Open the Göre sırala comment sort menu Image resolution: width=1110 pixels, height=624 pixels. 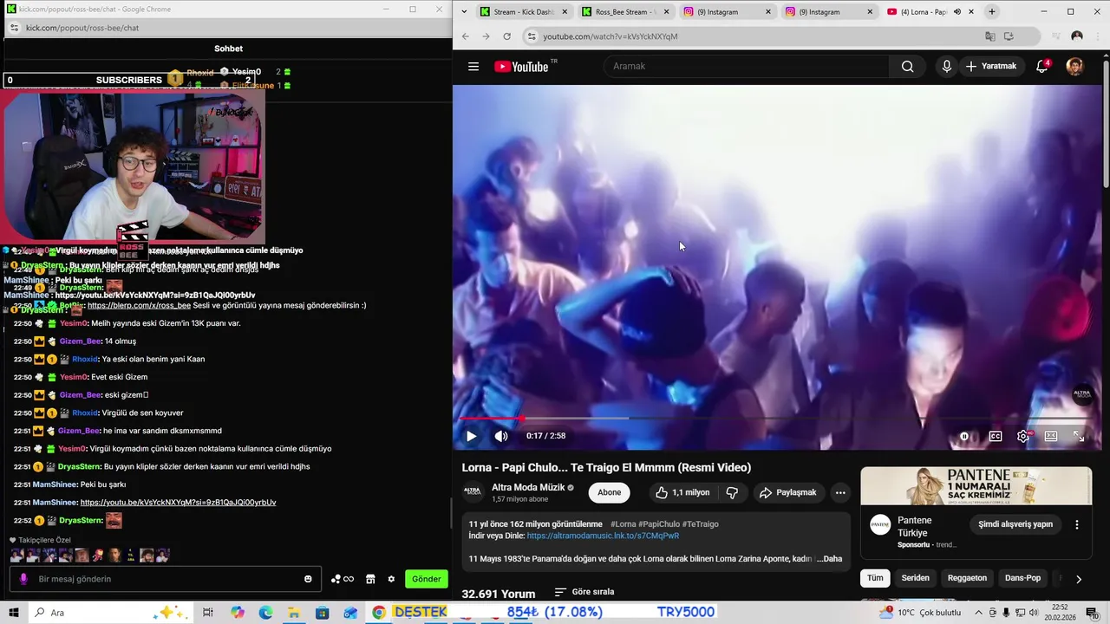(584, 592)
